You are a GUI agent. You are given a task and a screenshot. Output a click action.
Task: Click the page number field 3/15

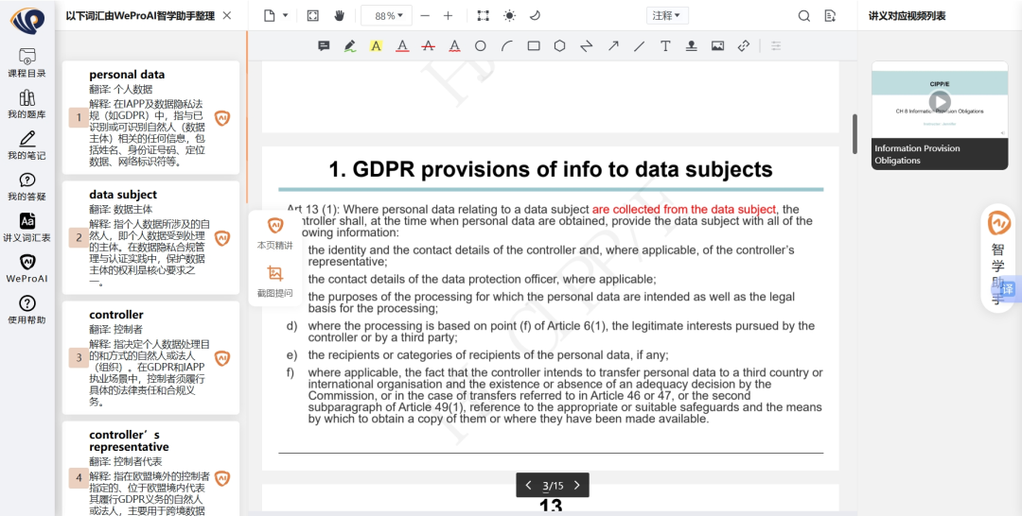(553, 486)
